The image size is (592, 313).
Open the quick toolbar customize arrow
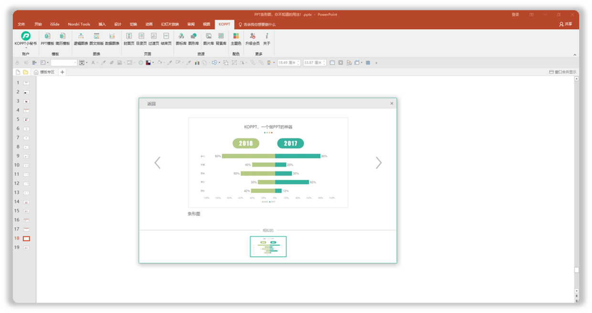(x=376, y=63)
